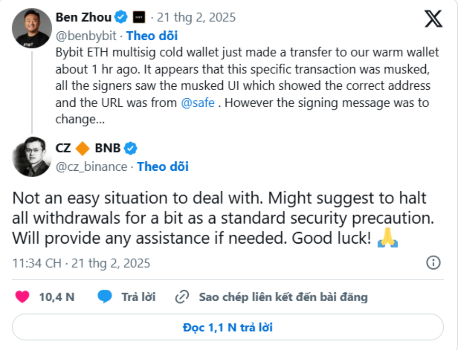Image resolution: width=458 pixels, height=350 pixels.
Task: Click the reply speech bubble icon
Action: click(105, 297)
